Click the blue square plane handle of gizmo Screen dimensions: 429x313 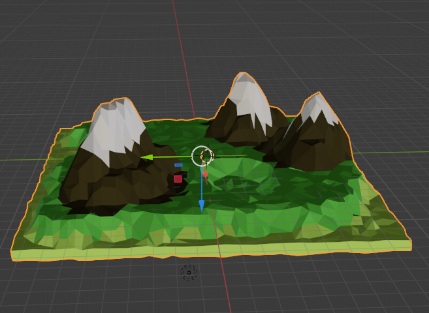[178, 165]
